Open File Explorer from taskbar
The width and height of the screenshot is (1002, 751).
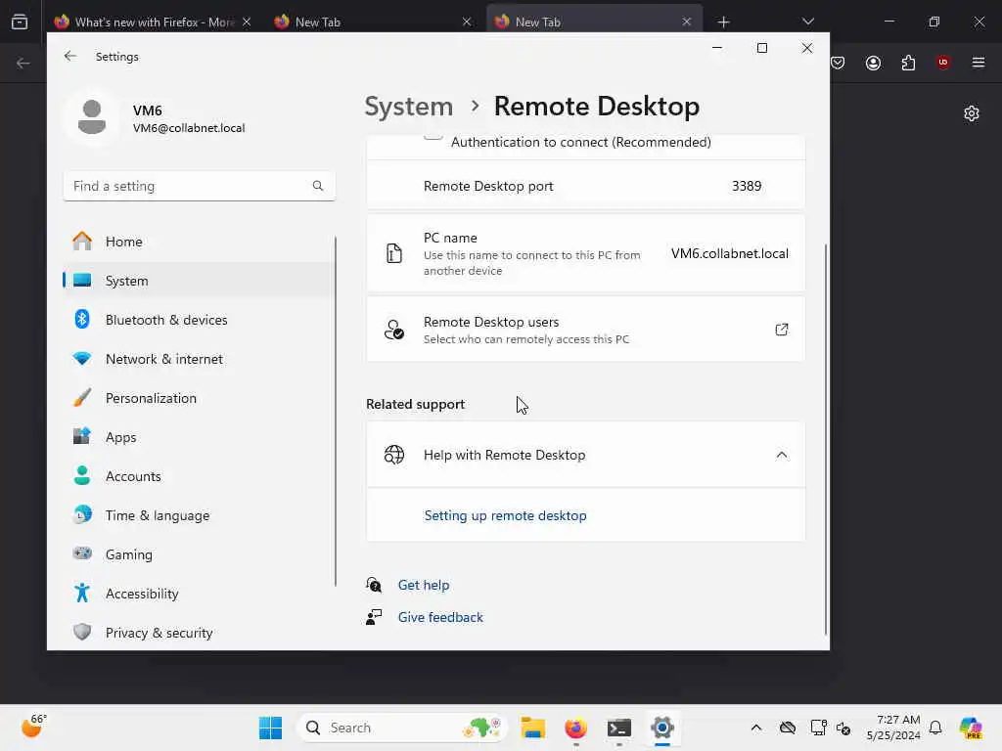pos(531,728)
